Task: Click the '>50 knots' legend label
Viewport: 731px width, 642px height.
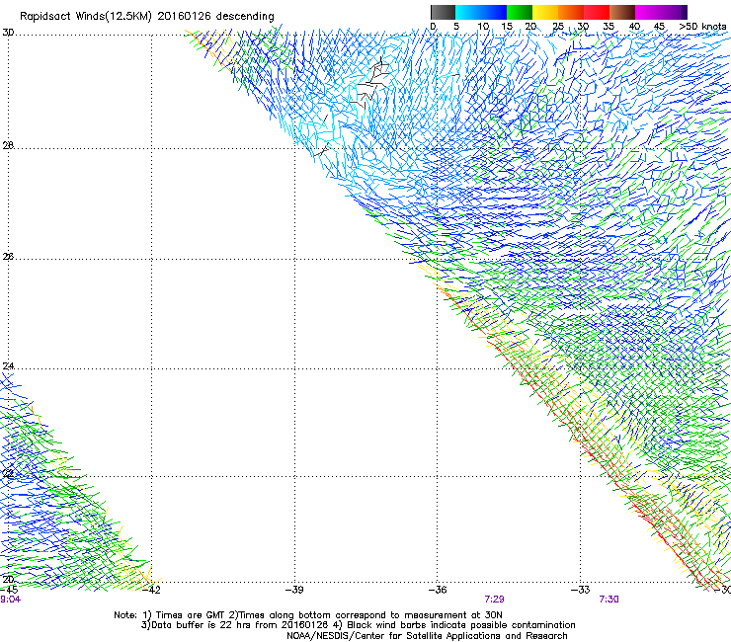Action: pos(702,27)
